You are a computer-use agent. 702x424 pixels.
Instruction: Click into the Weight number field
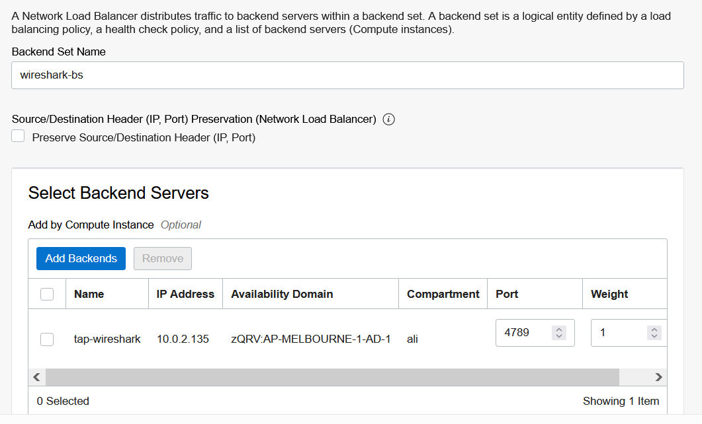pos(619,333)
